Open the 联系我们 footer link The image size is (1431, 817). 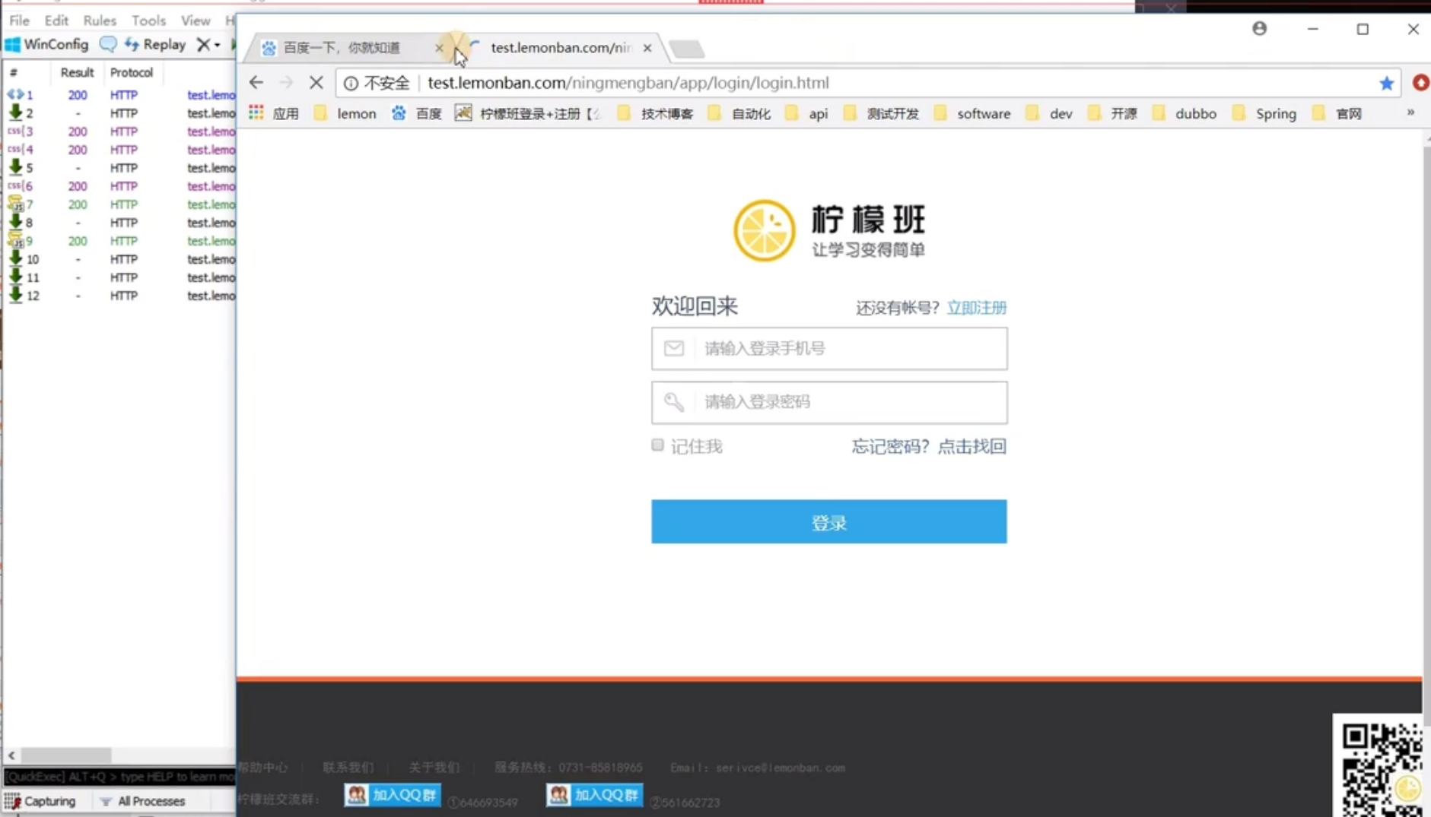[x=348, y=768]
